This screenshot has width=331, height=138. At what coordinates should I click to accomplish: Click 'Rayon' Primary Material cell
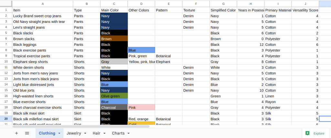278,102
